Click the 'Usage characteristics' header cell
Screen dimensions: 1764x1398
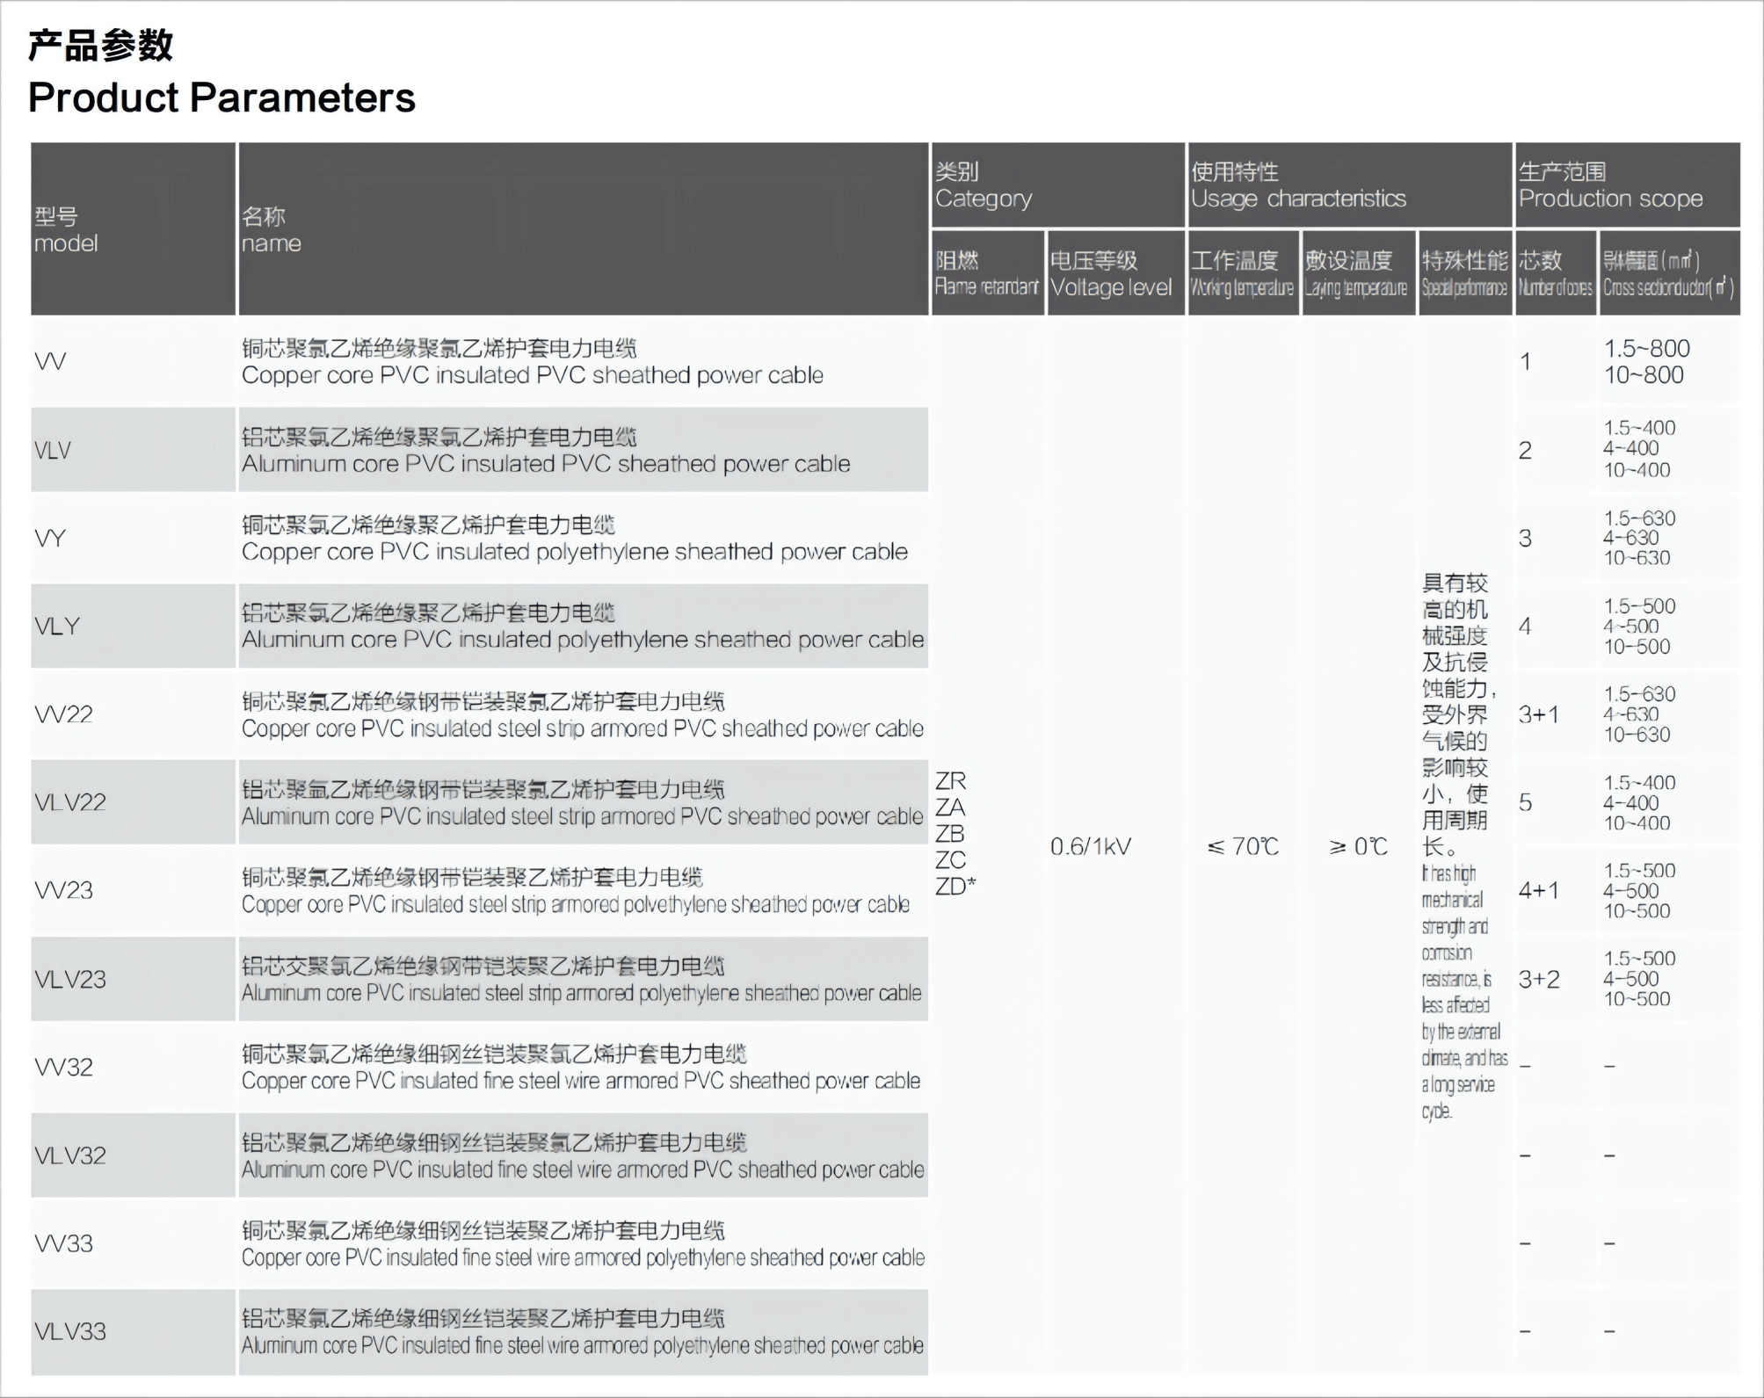[x=1349, y=185]
